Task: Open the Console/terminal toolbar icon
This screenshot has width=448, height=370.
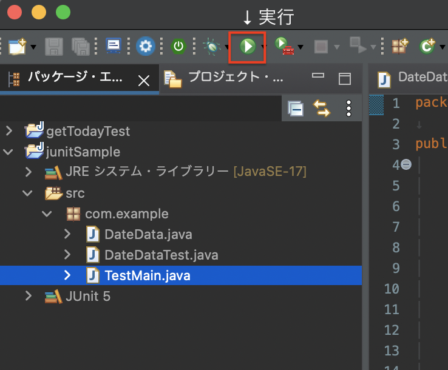Action: coord(114,45)
